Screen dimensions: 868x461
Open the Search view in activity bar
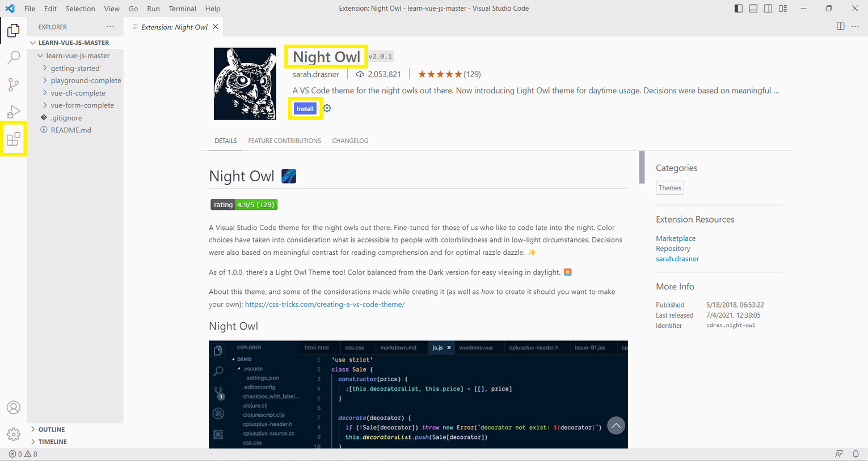tap(14, 57)
